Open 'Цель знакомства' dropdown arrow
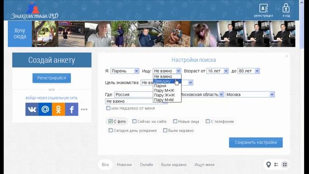This screenshot has width=309, height=174. 190,83
